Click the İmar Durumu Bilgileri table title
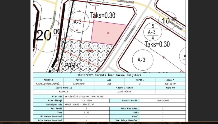218x124 pixels. tap(109, 75)
